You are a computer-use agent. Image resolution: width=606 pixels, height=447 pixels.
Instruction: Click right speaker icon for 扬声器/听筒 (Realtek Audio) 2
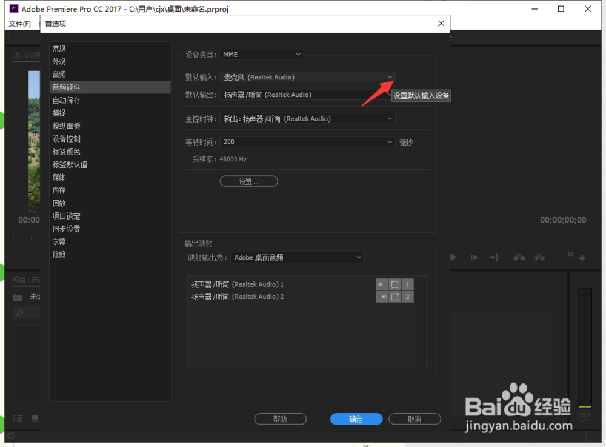coord(381,297)
